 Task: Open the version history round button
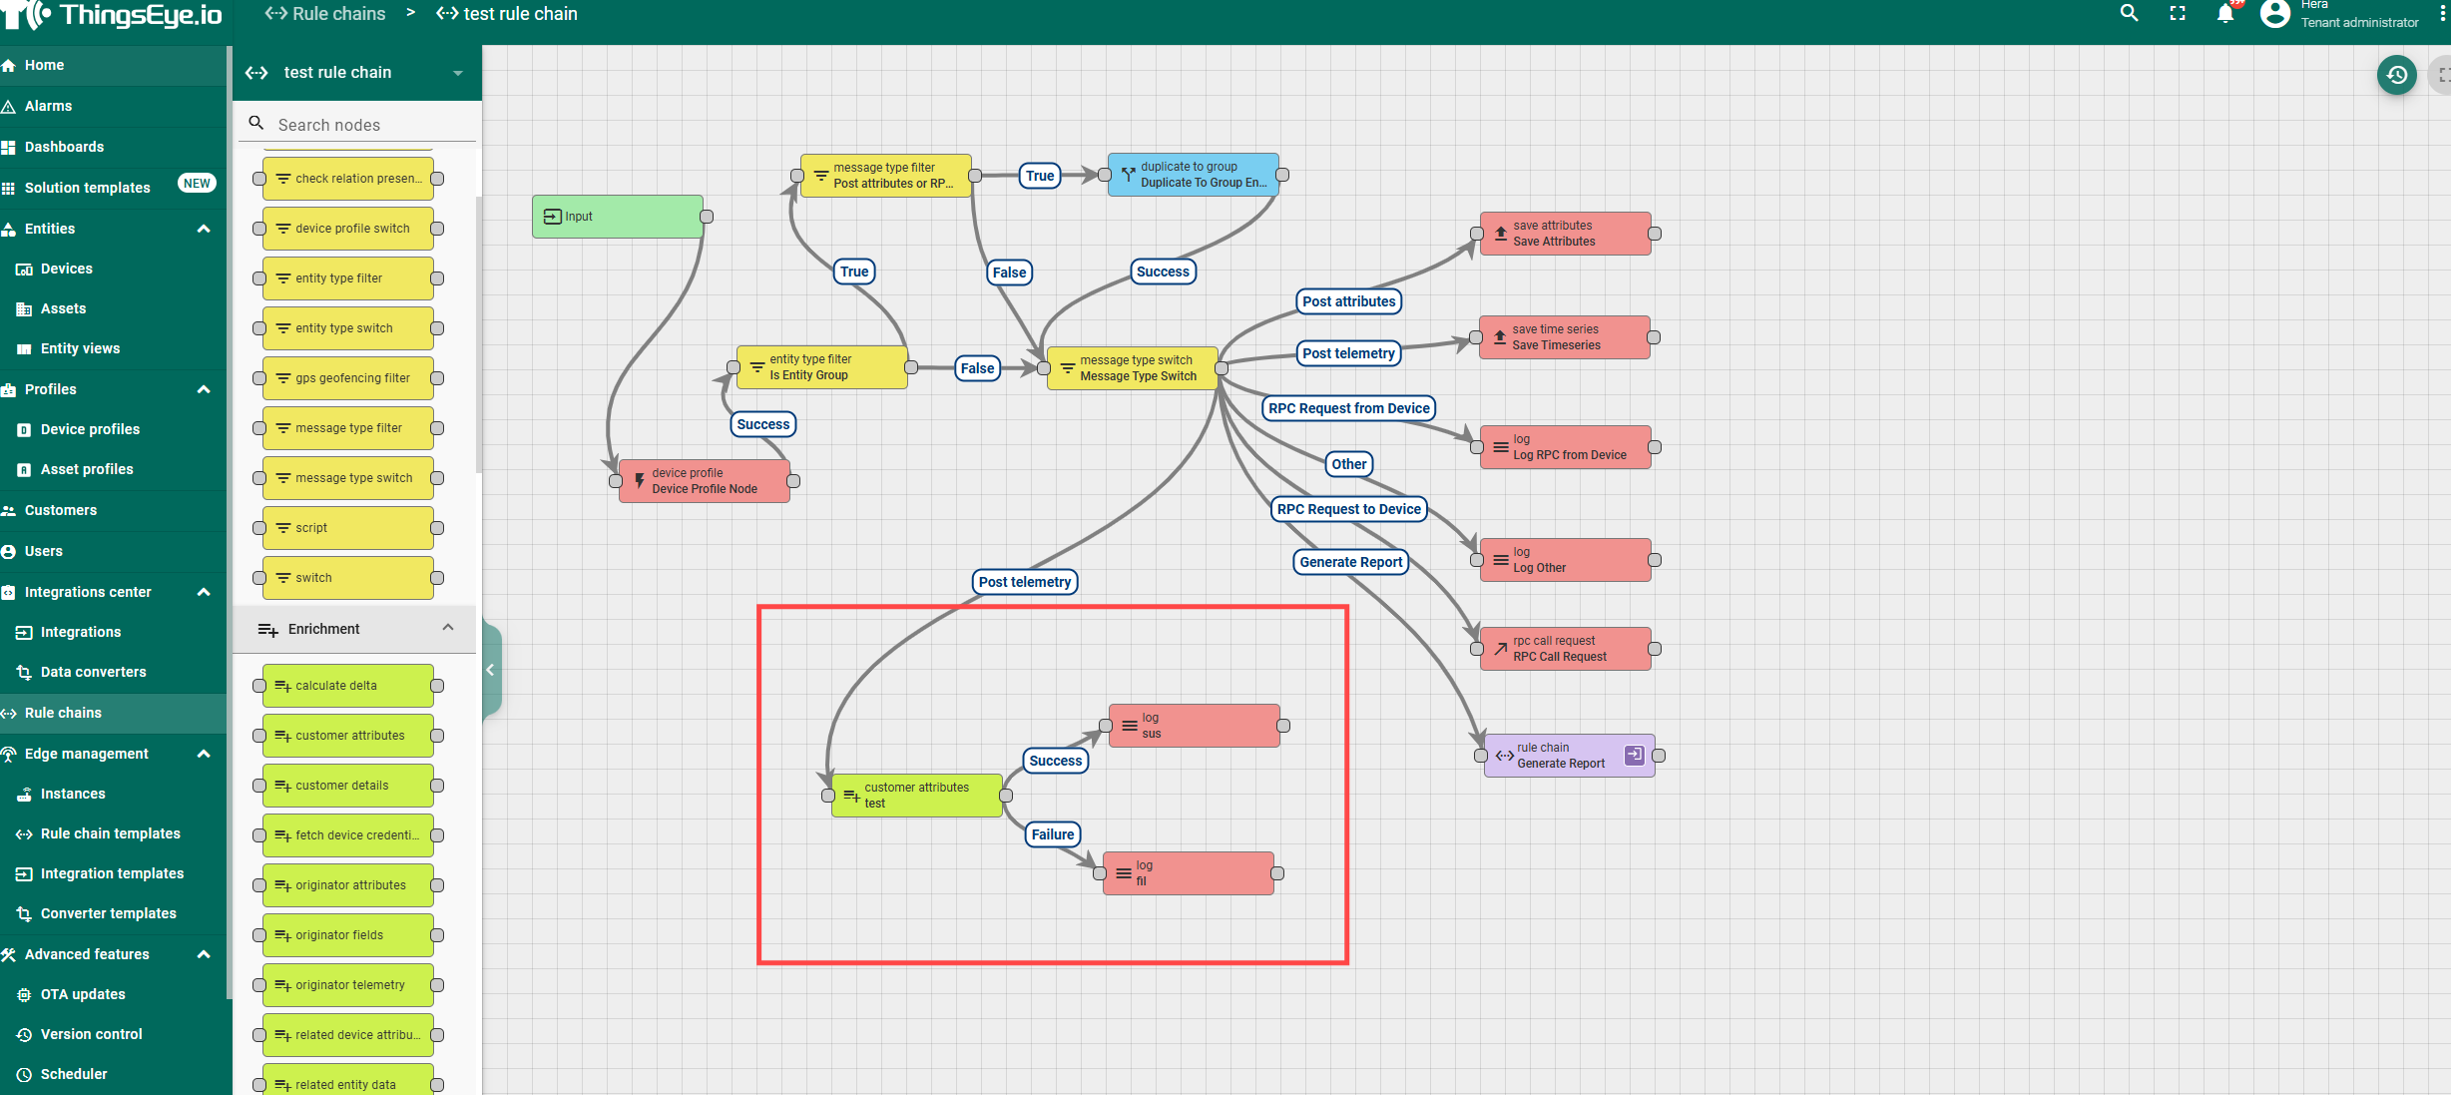coord(2396,75)
